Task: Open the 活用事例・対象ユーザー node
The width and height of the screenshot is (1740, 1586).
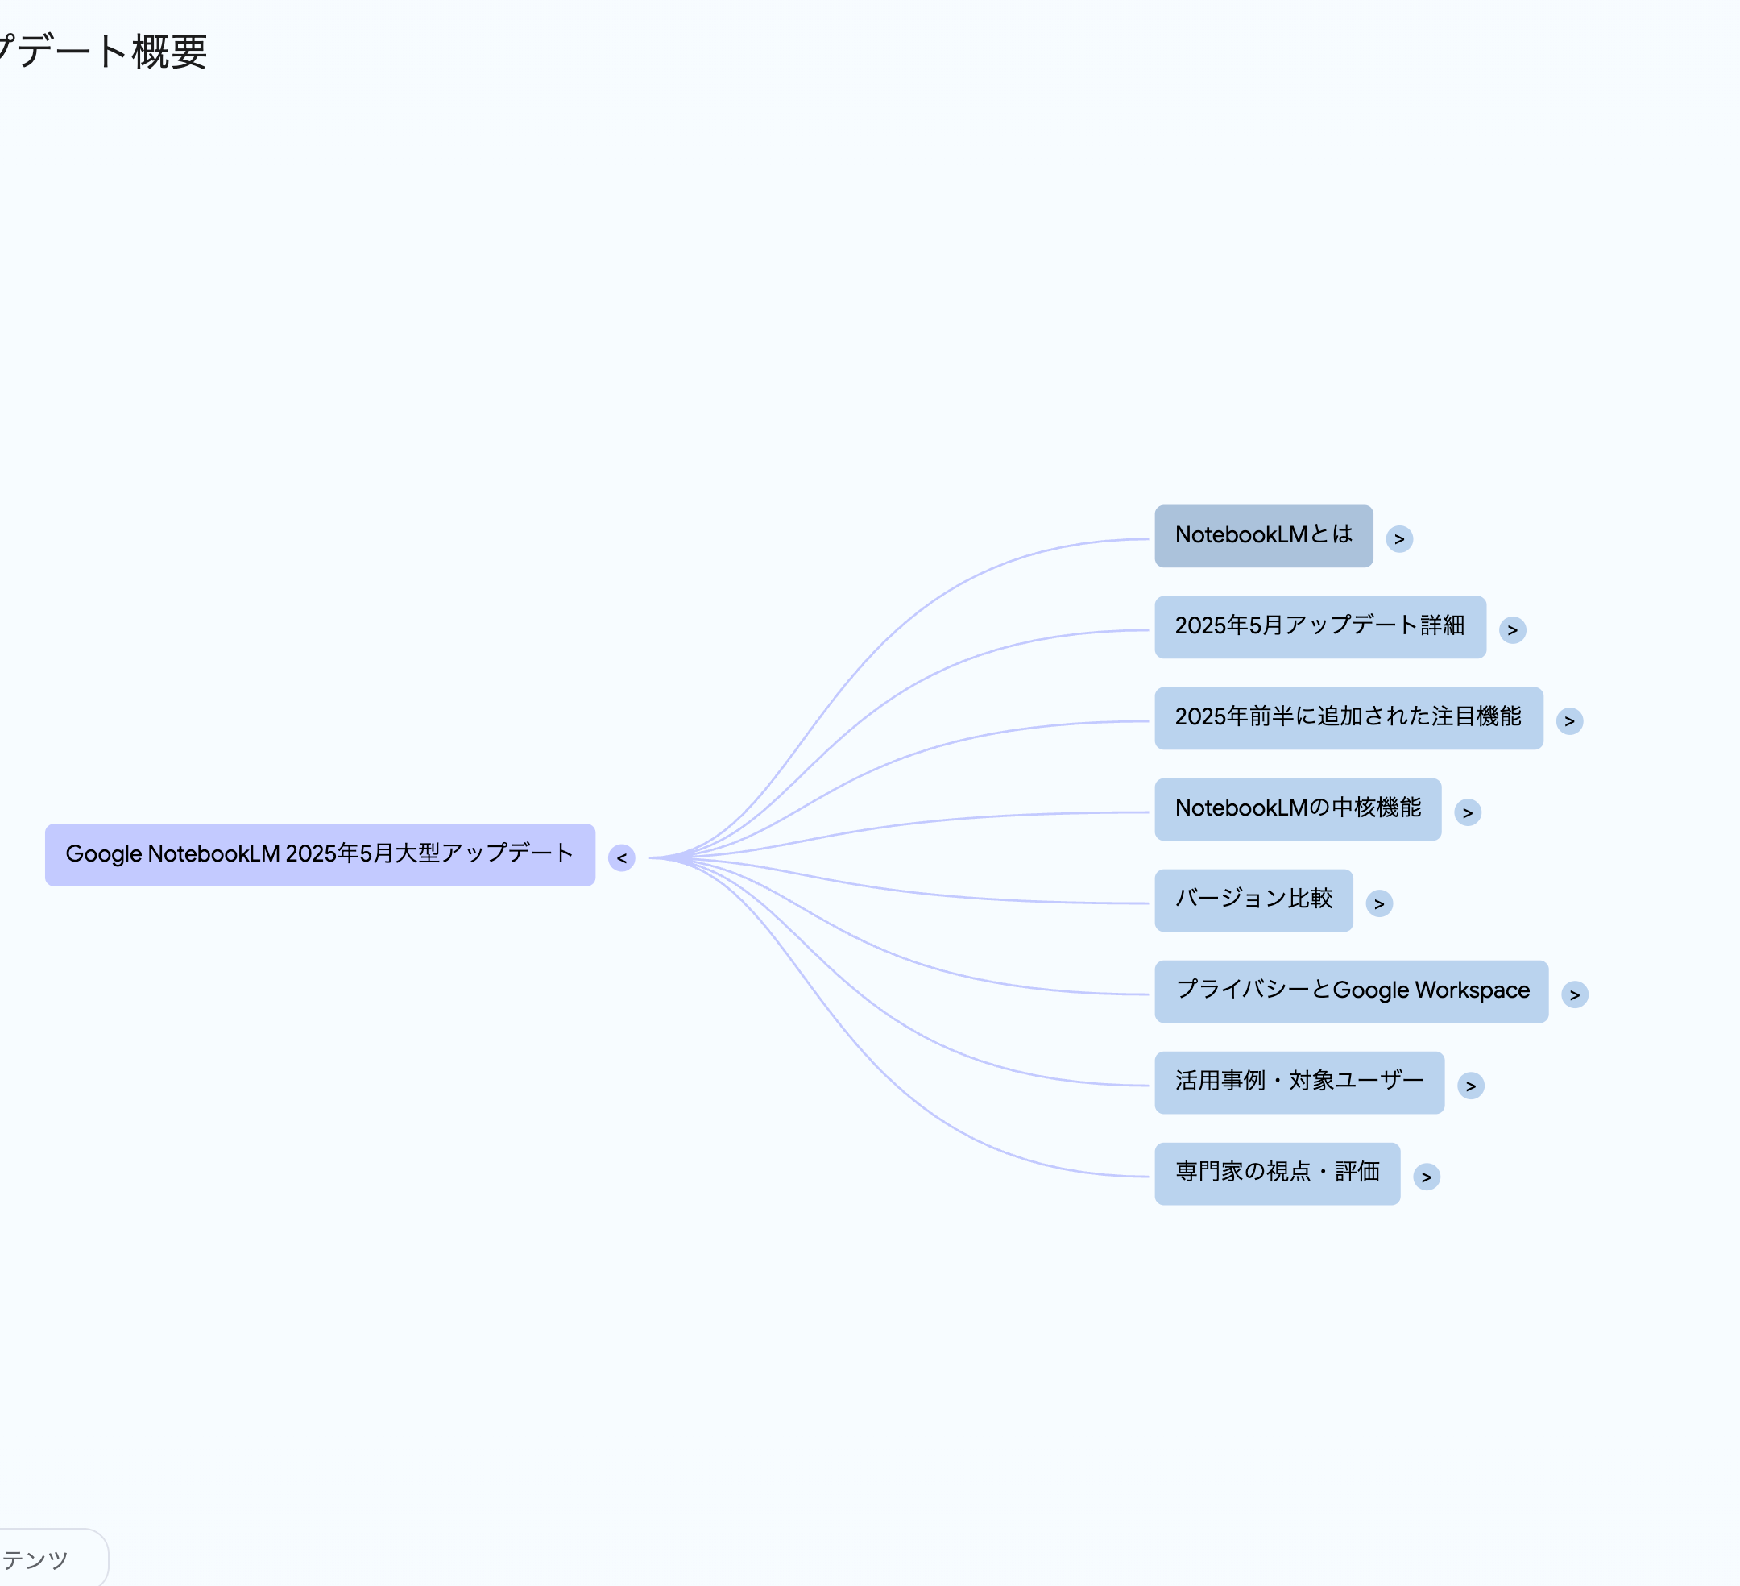Action: coord(1299,1082)
